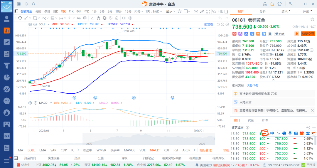Delete drawings with the trash can icon
317x168 pixels.
click(x=117, y=18)
